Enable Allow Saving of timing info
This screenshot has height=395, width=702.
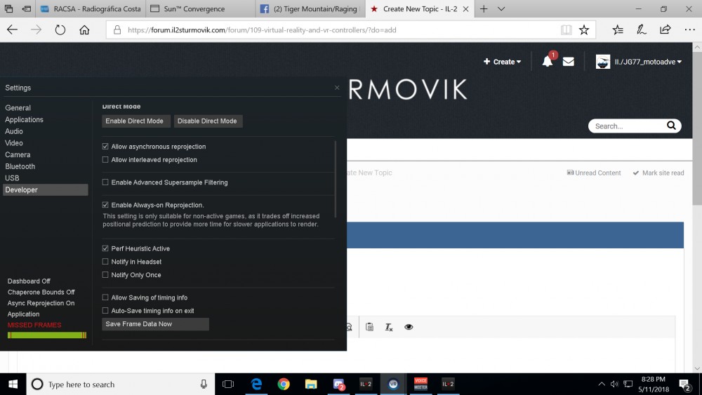[105, 297]
